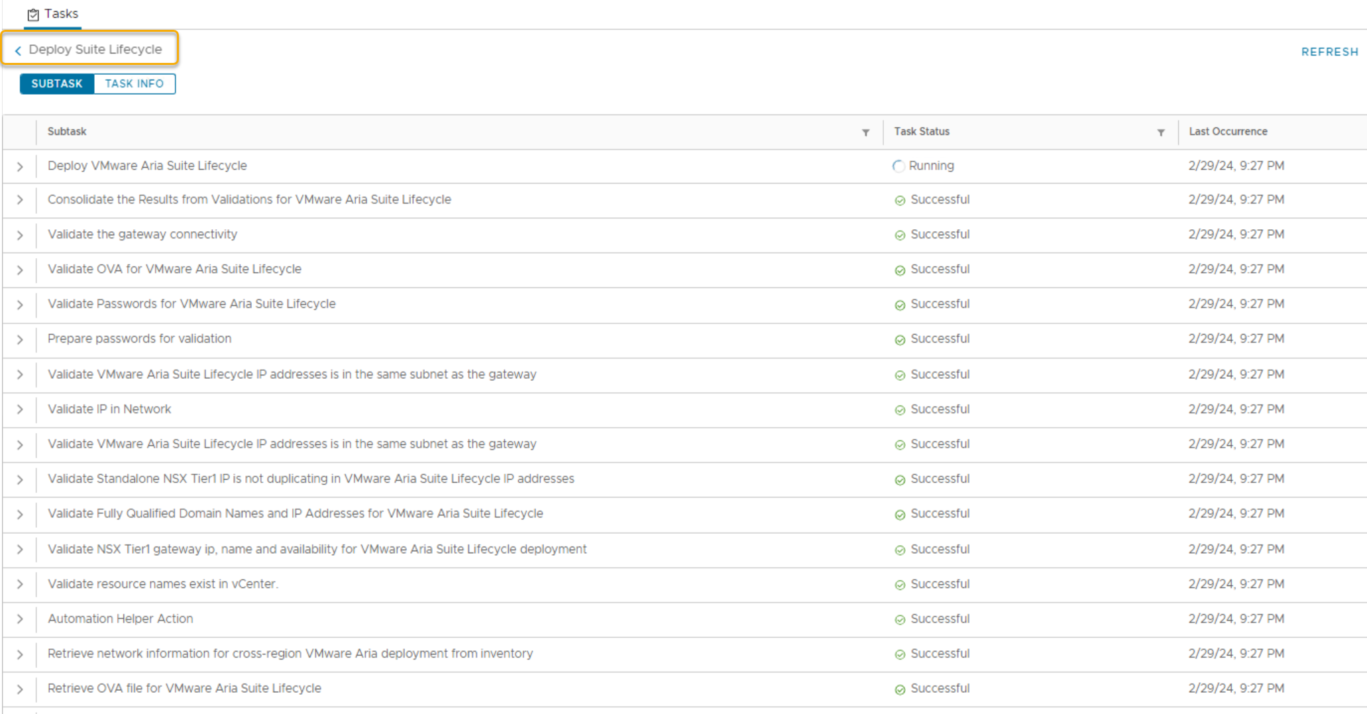The image size is (1367, 714).
Task: Click the Last Occurrence column header
Action: coord(1228,132)
